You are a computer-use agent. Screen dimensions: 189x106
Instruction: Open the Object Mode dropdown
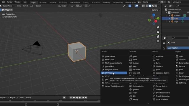(7, 6)
